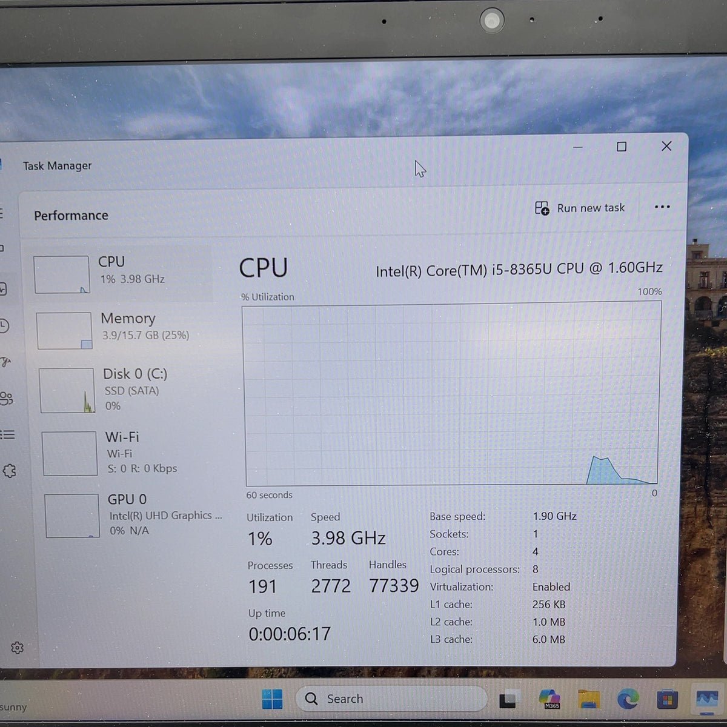Select the Wi-Fi performance entry
Viewport: 727px width, 727px height.
tap(129, 453)
